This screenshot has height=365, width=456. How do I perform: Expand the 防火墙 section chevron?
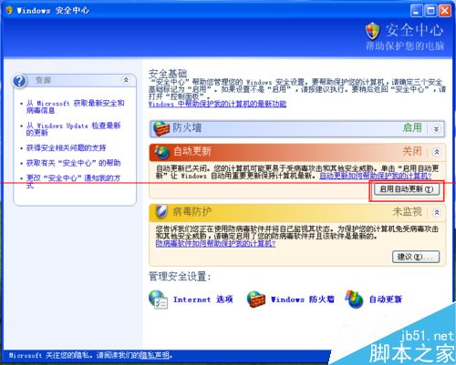[436, 129]
